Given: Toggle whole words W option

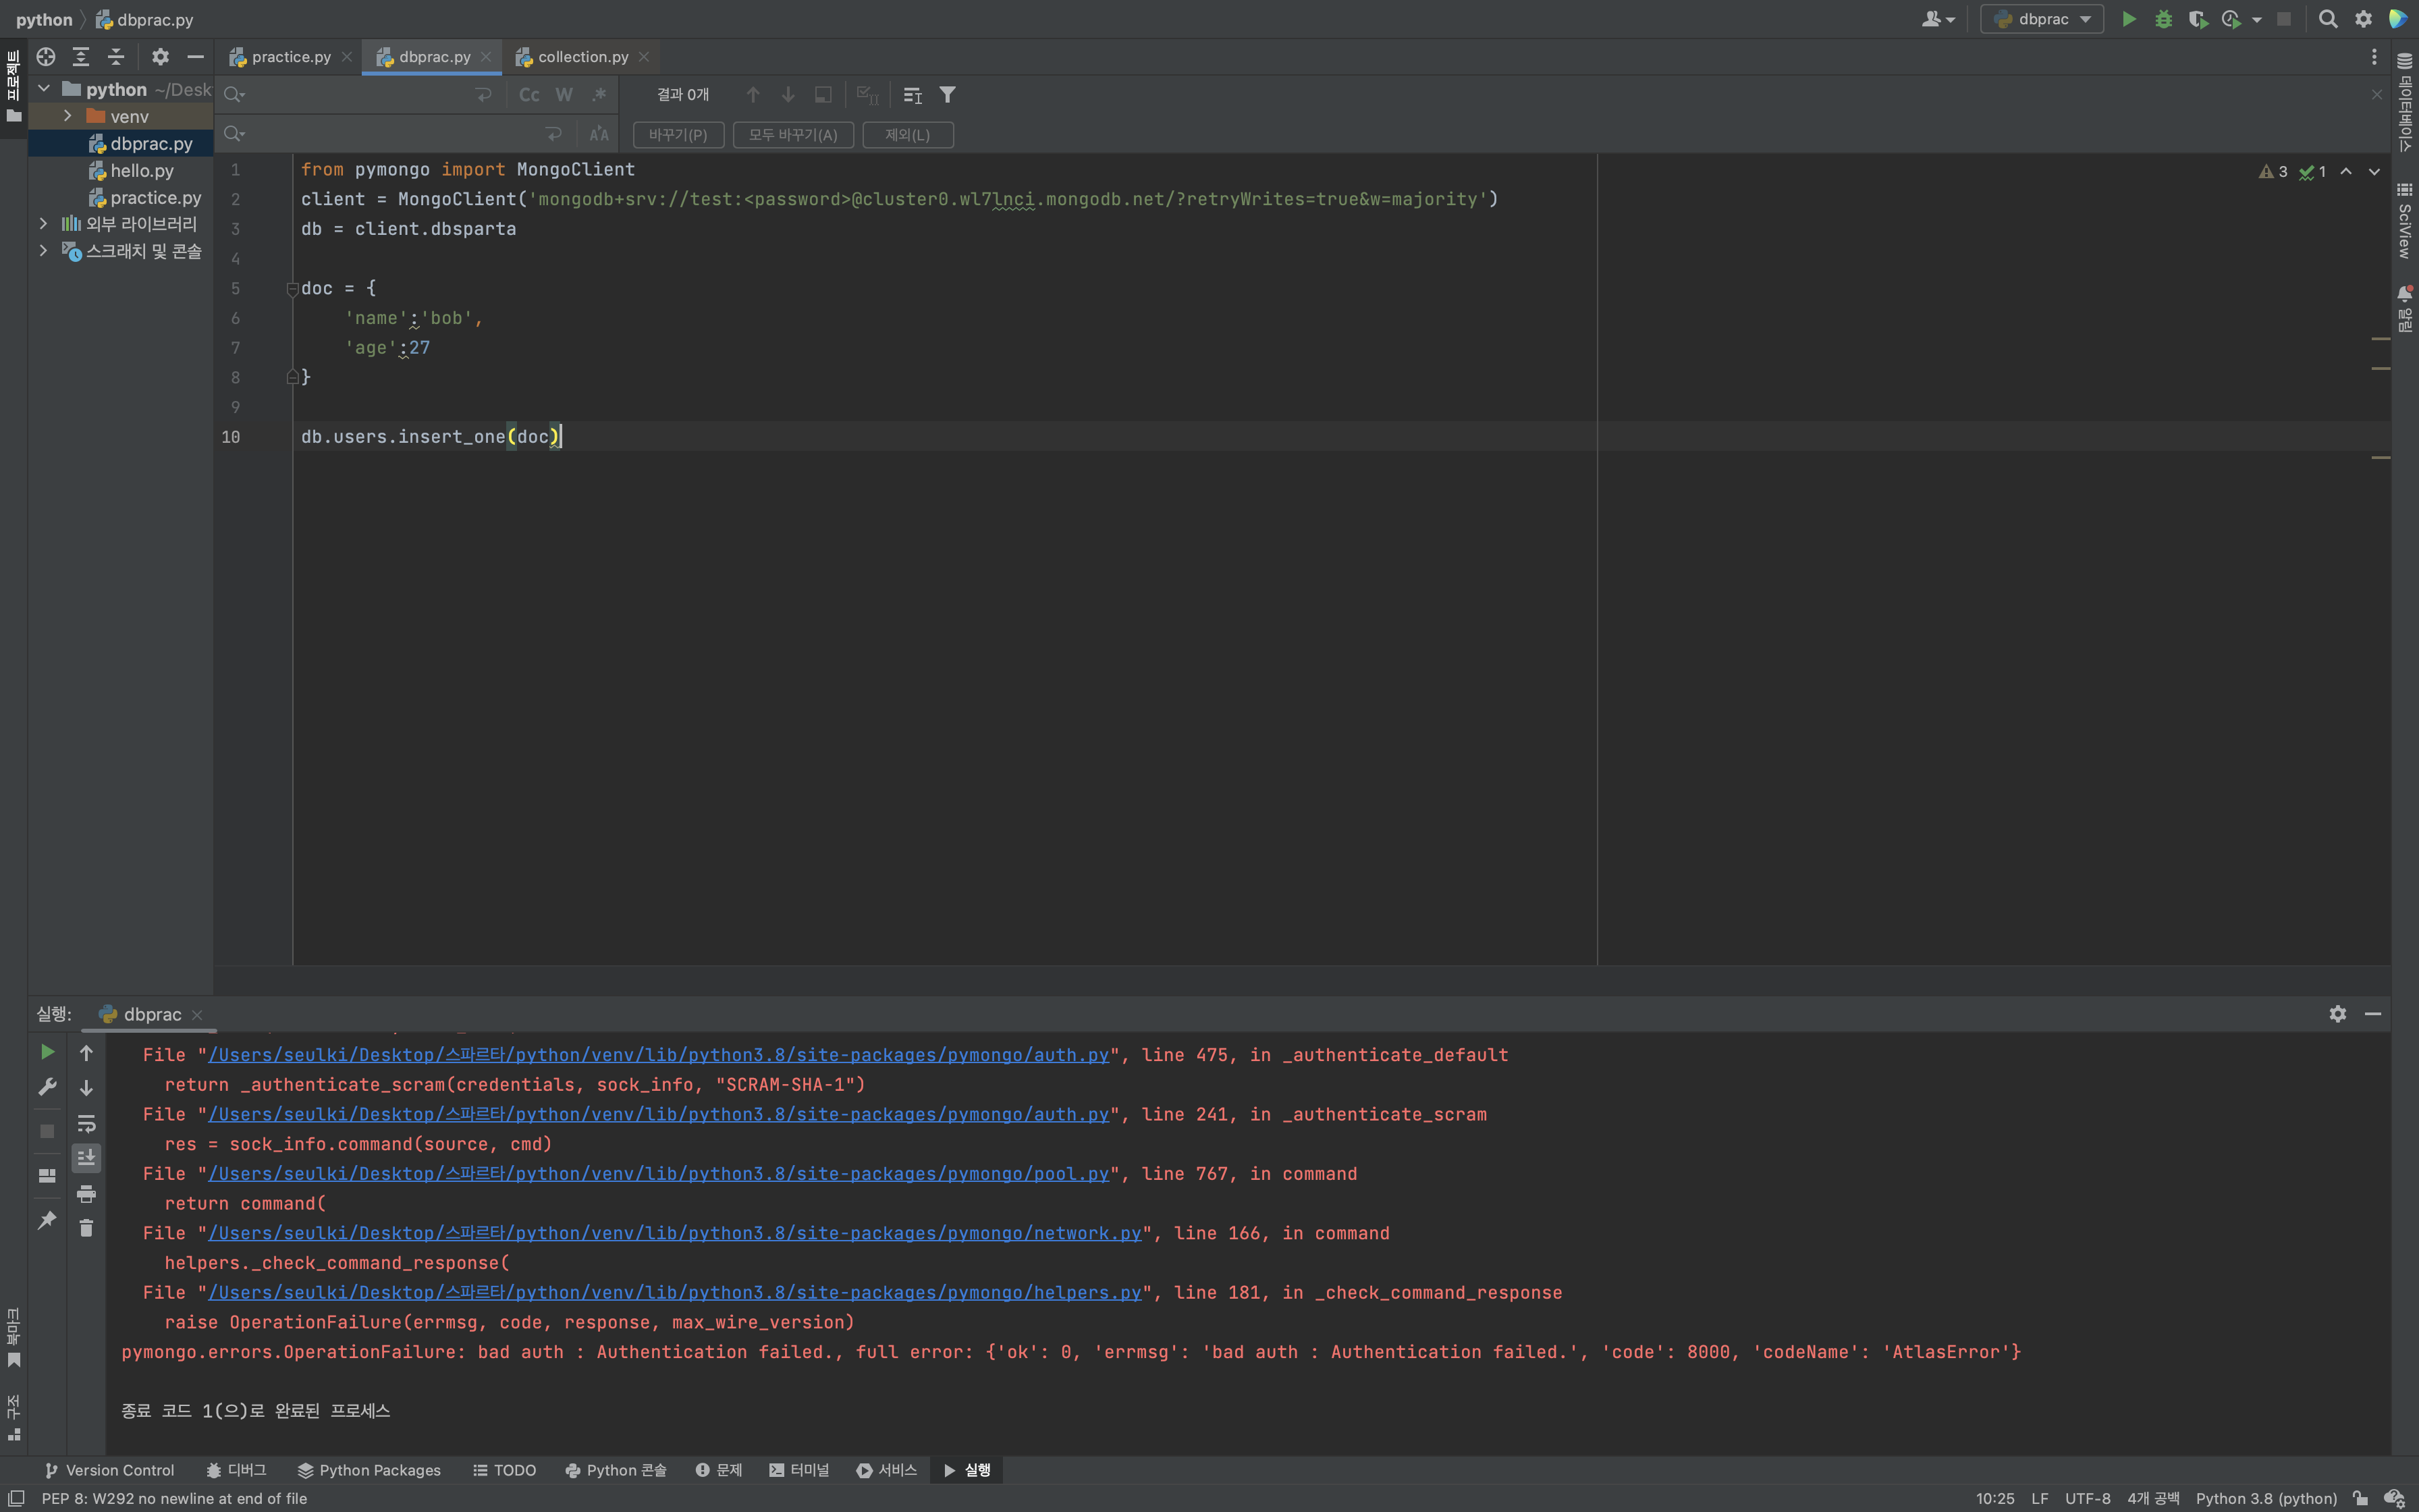Looking at the screenshot, I should click(564, 95).
